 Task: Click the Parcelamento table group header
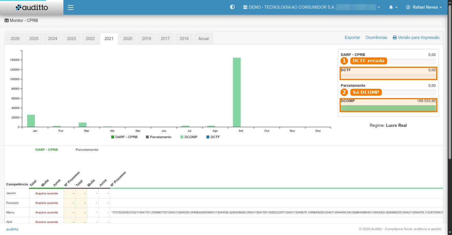click(87, 150)
